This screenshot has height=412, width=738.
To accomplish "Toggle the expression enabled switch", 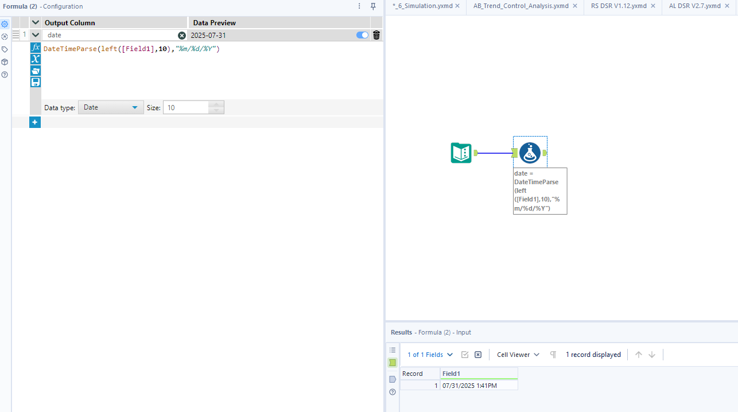I will point(362,35).
